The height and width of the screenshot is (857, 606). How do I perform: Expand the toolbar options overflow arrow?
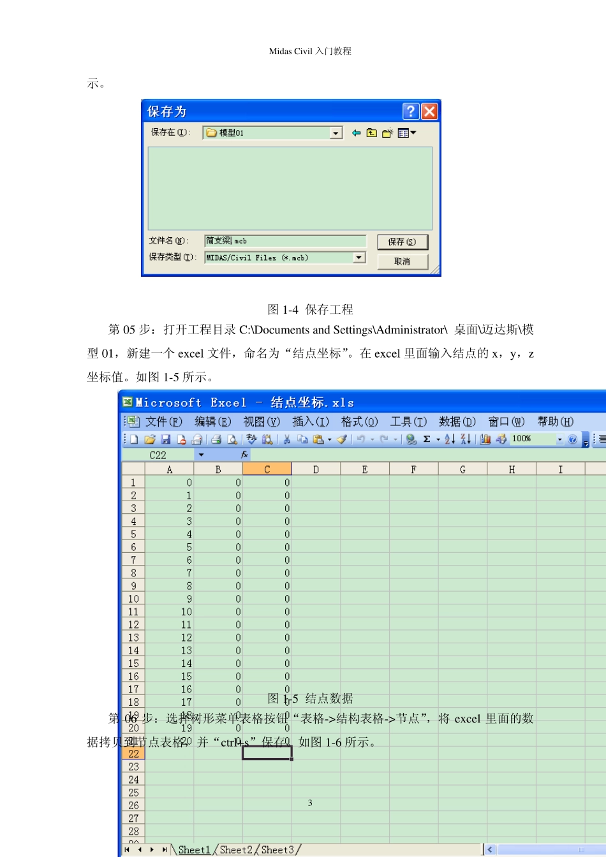coord(586,441)
